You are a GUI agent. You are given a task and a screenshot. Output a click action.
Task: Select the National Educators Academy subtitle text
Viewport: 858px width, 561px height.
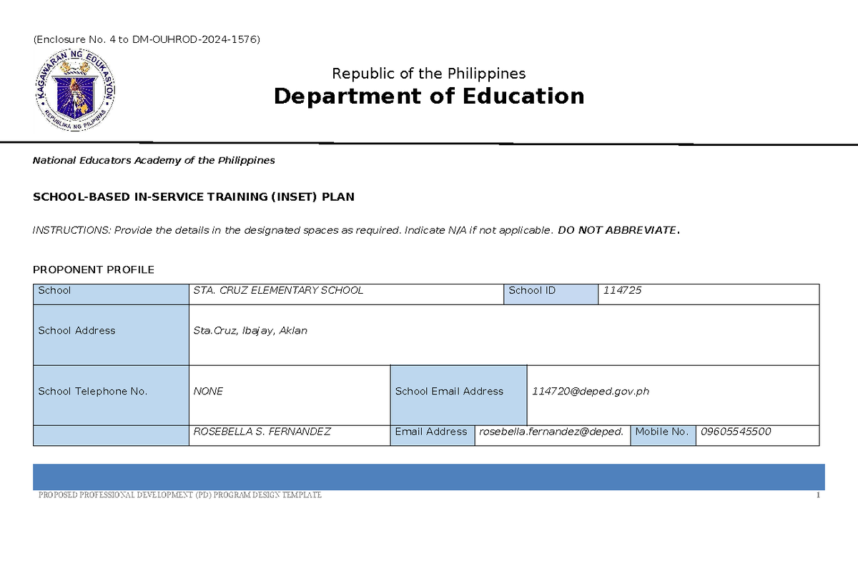[153, 160]
